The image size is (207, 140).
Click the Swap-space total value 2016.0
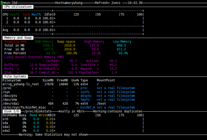70,46
